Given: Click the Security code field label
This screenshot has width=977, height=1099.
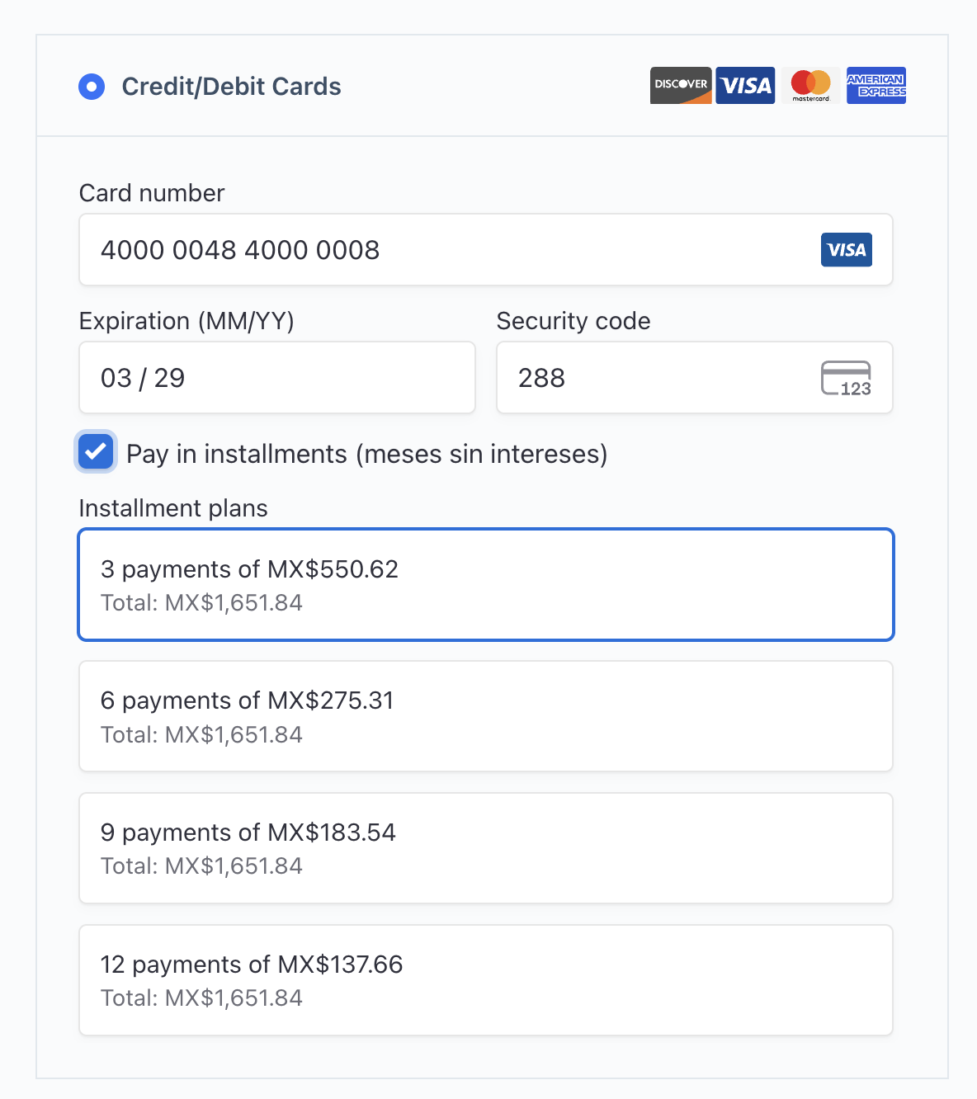Looking at the screenshot, I should click(x=573, y=321).
